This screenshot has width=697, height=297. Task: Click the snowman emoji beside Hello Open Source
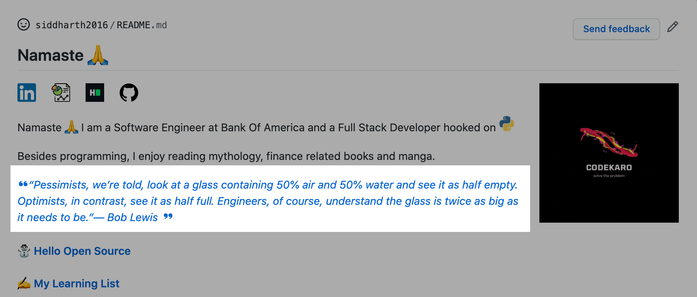(x=24, y=251)
